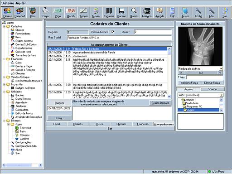This screenshot has height=174, width=232.
Task: Click the hand X-ray image thumbnail
Action: pyautogui.click(x=200, y=46)
